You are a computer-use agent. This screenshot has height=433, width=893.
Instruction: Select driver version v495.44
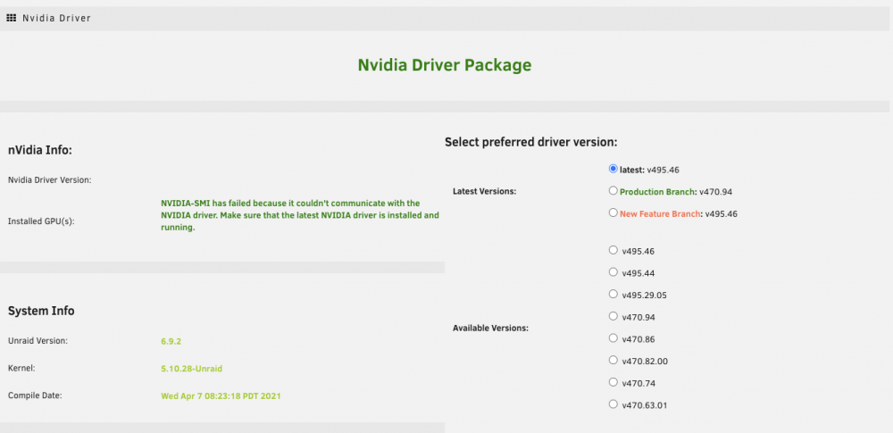[613, 271]
